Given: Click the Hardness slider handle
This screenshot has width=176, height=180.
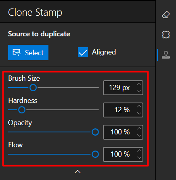Looking at the screenshot, I should point(22,110).
